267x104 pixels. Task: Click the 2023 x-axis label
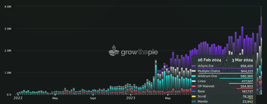[131, 98]
